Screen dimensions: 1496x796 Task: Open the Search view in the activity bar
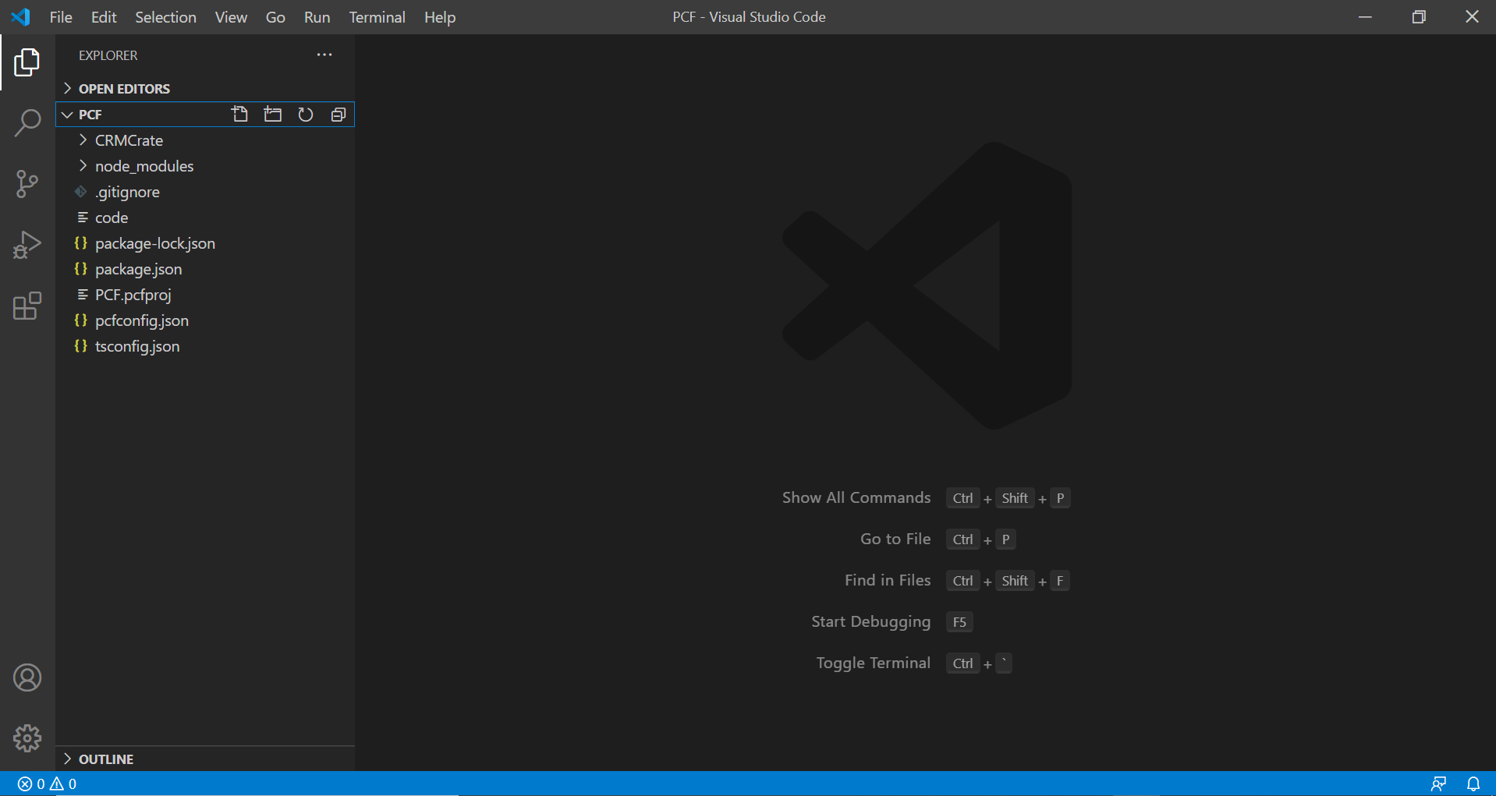click(x=27, y=123)
